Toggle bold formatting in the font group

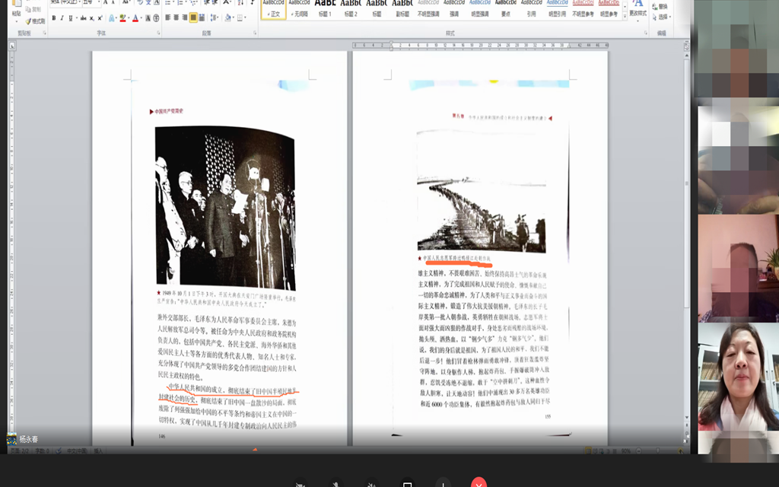click(53, 18)
